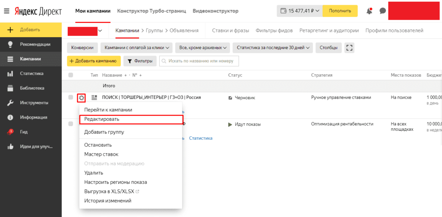Select Добавить группу in context menu
Screen dimensions: 442x217
131,132
